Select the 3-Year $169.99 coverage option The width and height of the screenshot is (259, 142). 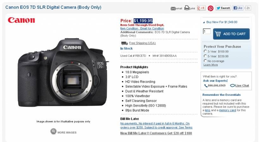tap(205, 51)
